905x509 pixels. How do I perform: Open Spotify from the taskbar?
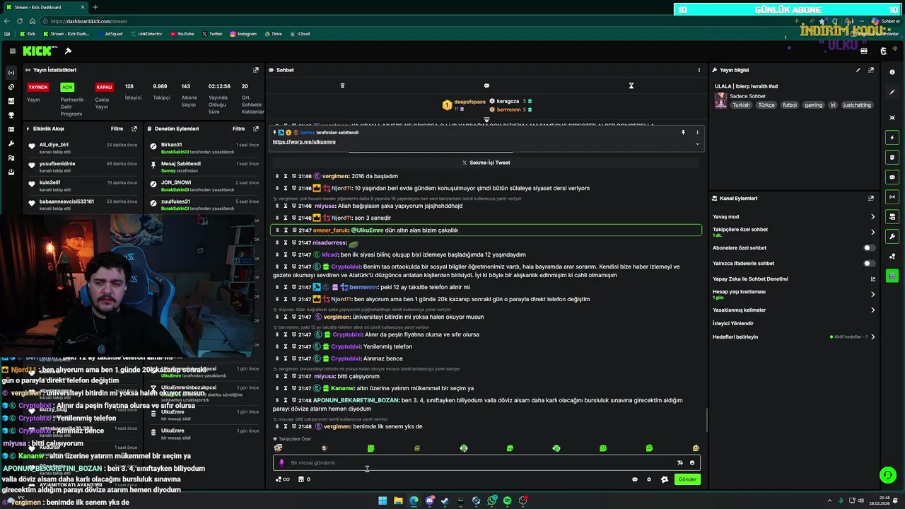coord(507,501)
